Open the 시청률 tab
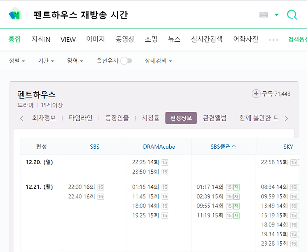Image resolution: width=307 pixels, height=252 pixels. (x=151, y=118)
